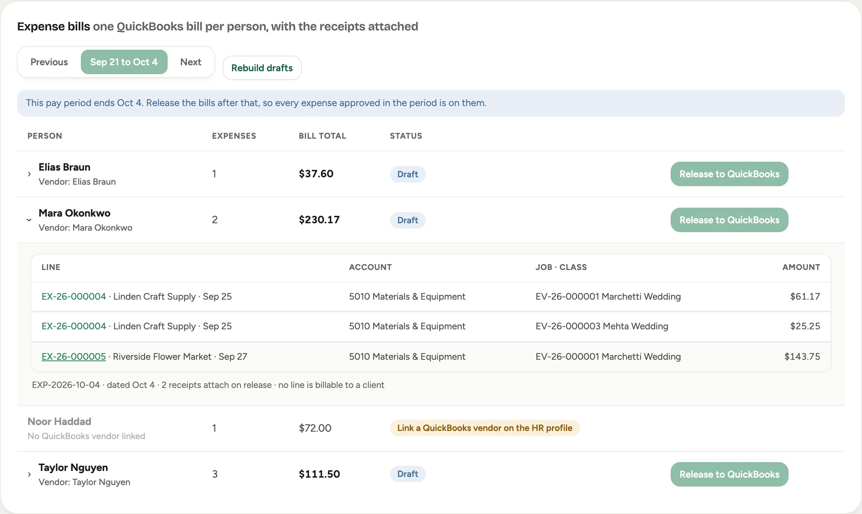Screen dimensions: 862x514
Task: Click the BILL TOTAL column header
Action: click(x=322, y=136)
